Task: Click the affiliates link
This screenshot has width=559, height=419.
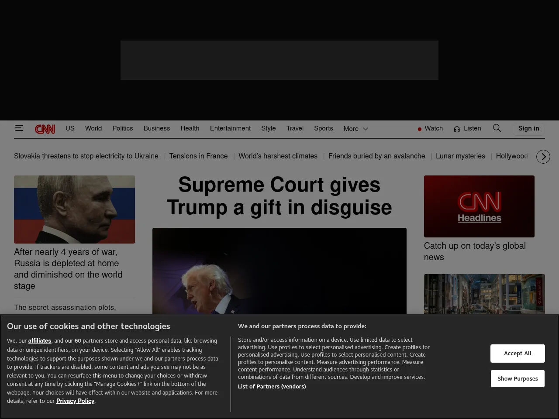Action: pos(40,340)
